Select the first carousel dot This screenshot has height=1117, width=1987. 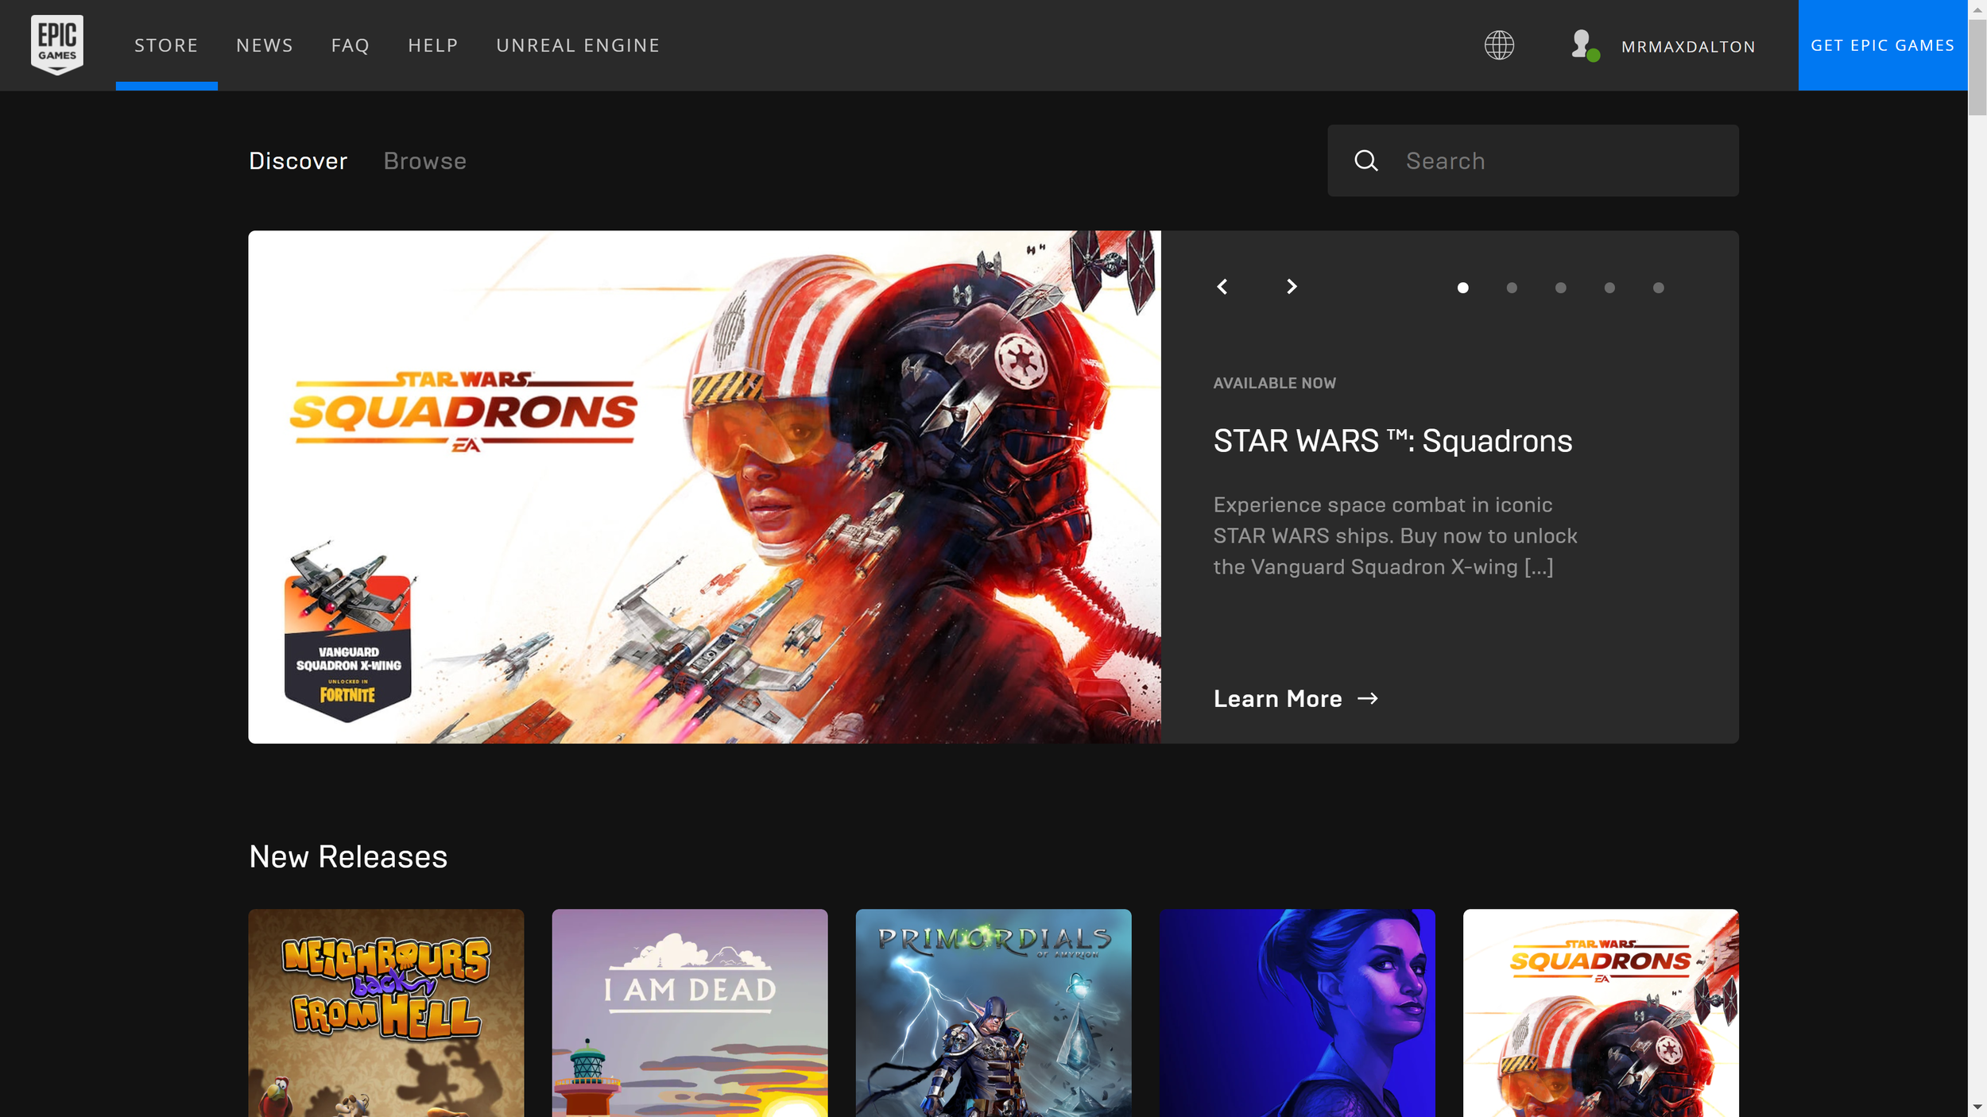1462,288
